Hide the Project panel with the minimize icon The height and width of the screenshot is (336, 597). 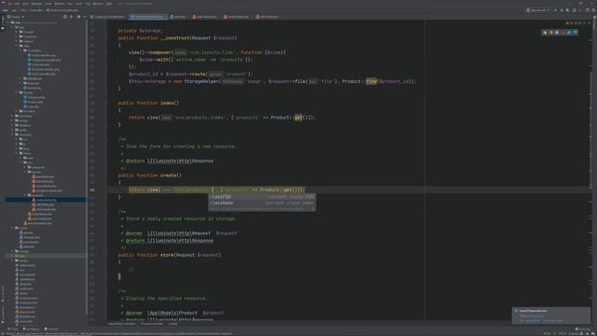pos(85,17)
